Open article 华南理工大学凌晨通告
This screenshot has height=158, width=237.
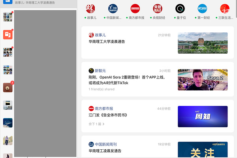pyautogui.click(x=107, y=41)
